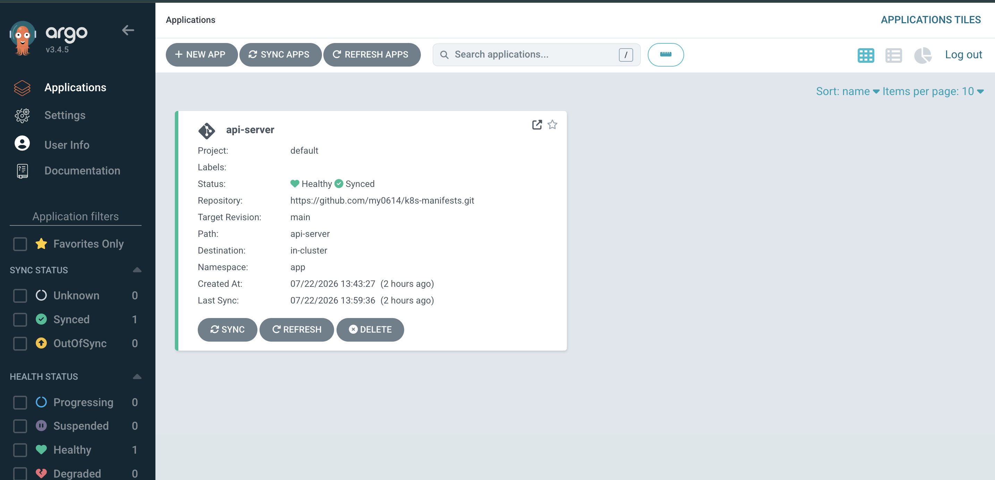Switch to the summary pie chart view
This screenshot has width=995, height=480.
pyautogui.click(x=922, y=55)
